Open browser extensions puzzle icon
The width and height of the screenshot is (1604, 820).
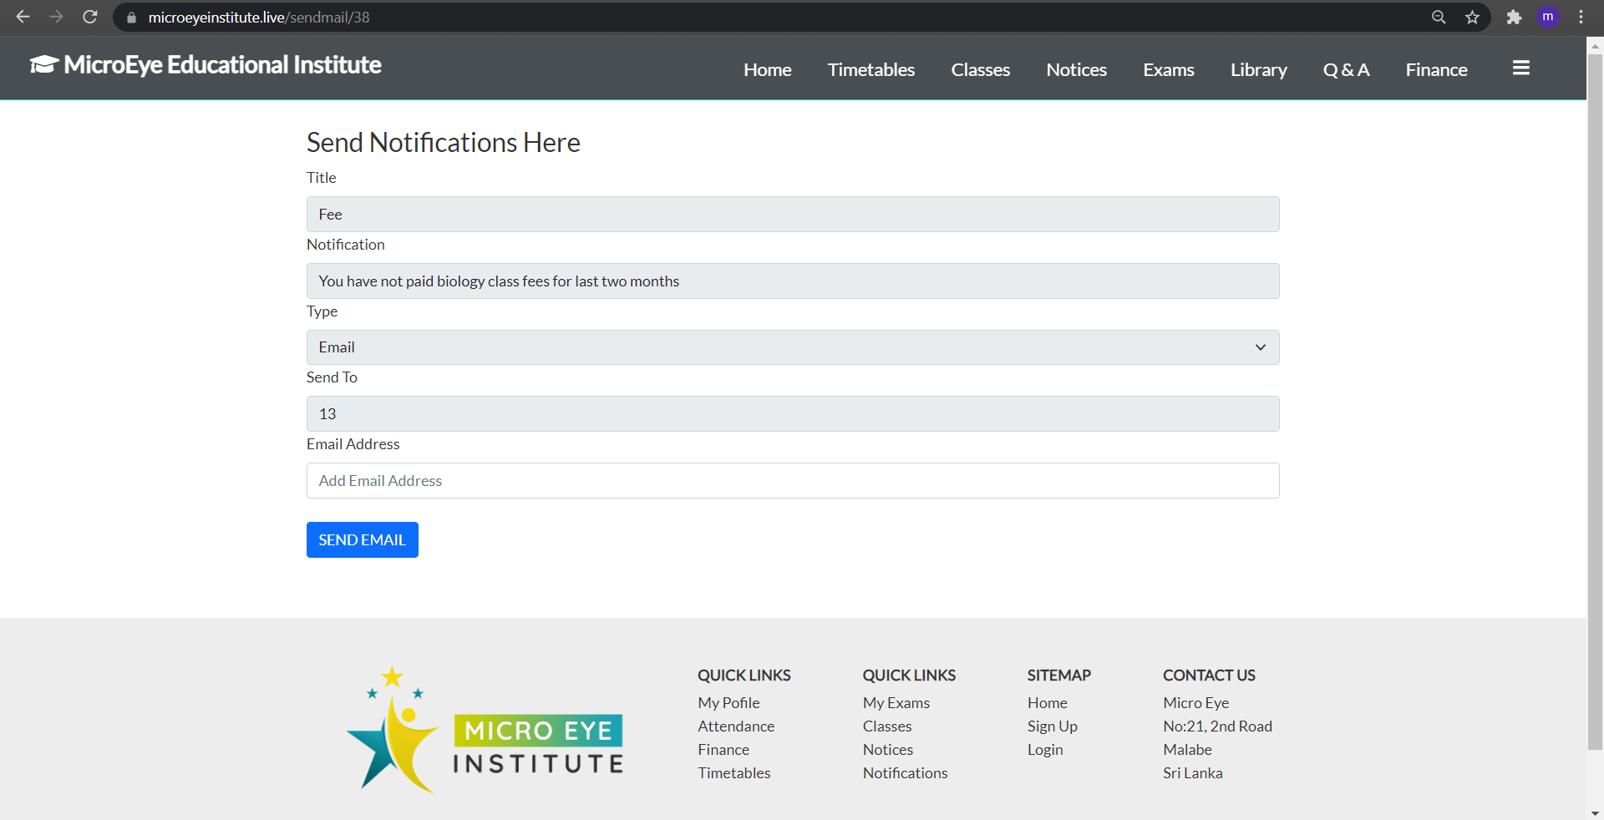[1514, 17]
